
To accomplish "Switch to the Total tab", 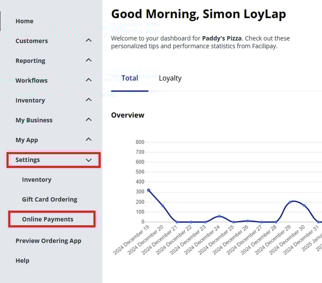I will click(x=130, y=78).
